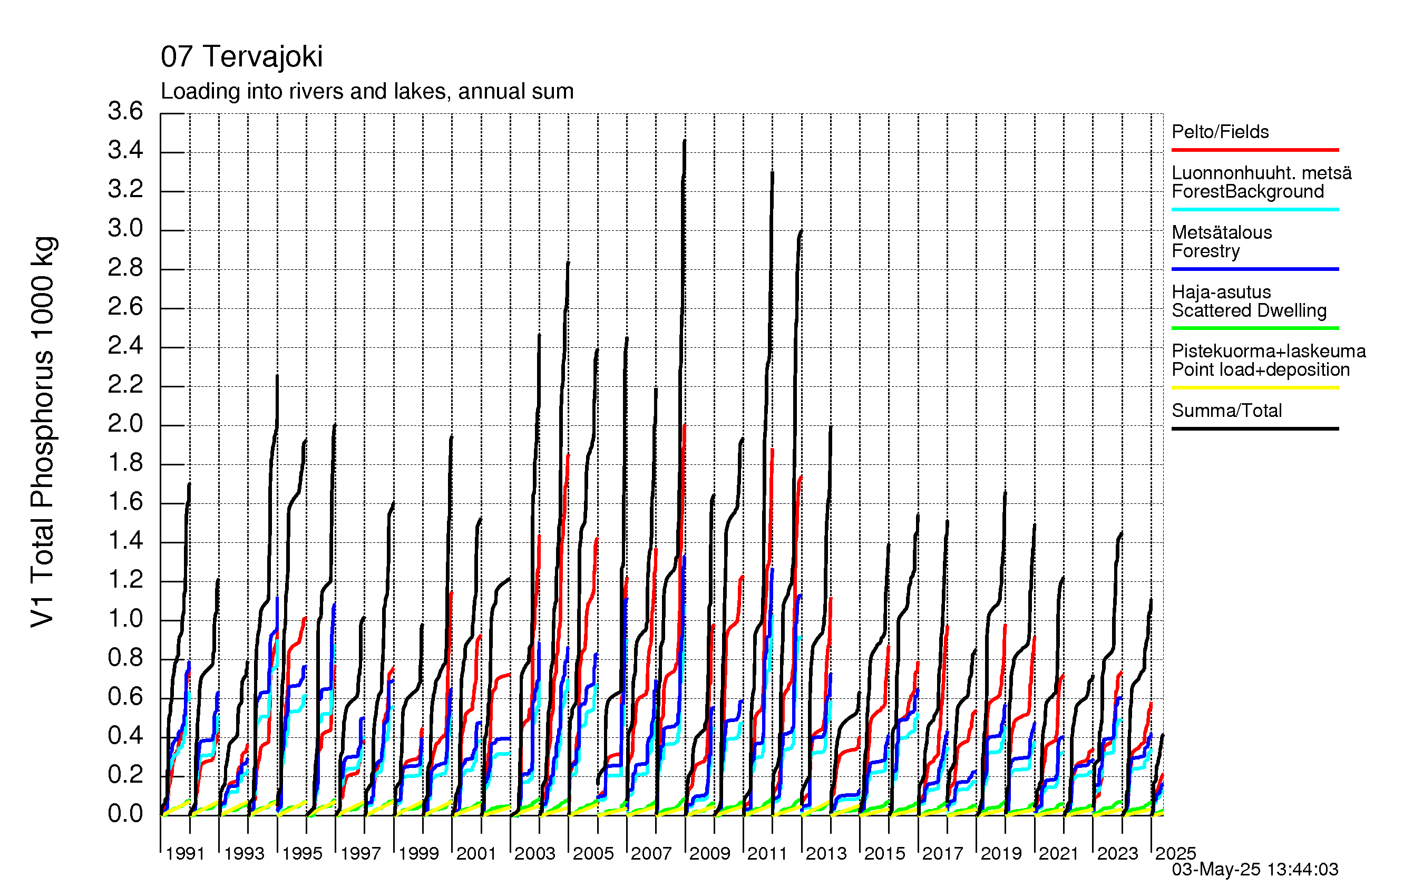Image resolution: width=1423 pixels, height=896 pixels.
Task: Click the y-axis value 1.0
Action: click(x=125, y=619)
